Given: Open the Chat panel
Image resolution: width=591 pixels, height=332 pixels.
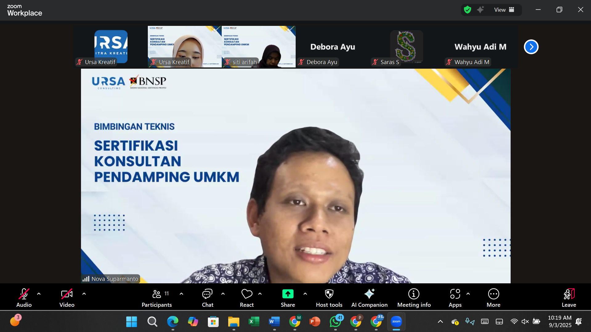Looking at the screenshot, I should click(x=207, y=298).
